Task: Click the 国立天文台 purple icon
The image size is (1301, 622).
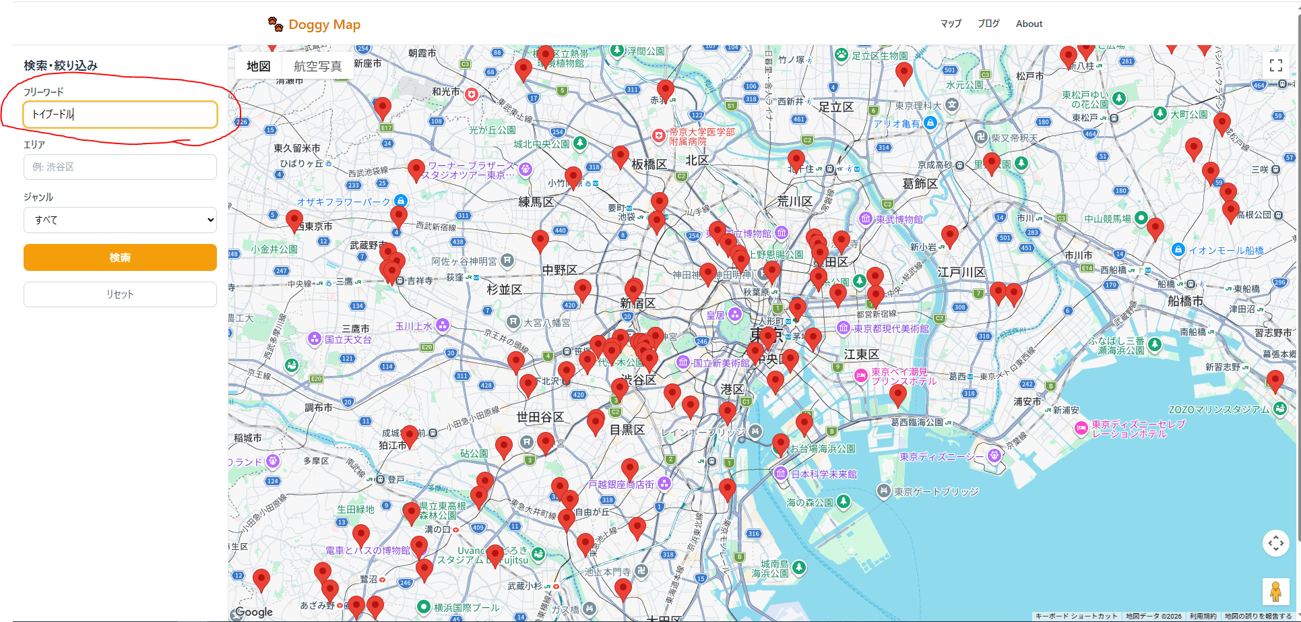Action: (x=315, y=339)
